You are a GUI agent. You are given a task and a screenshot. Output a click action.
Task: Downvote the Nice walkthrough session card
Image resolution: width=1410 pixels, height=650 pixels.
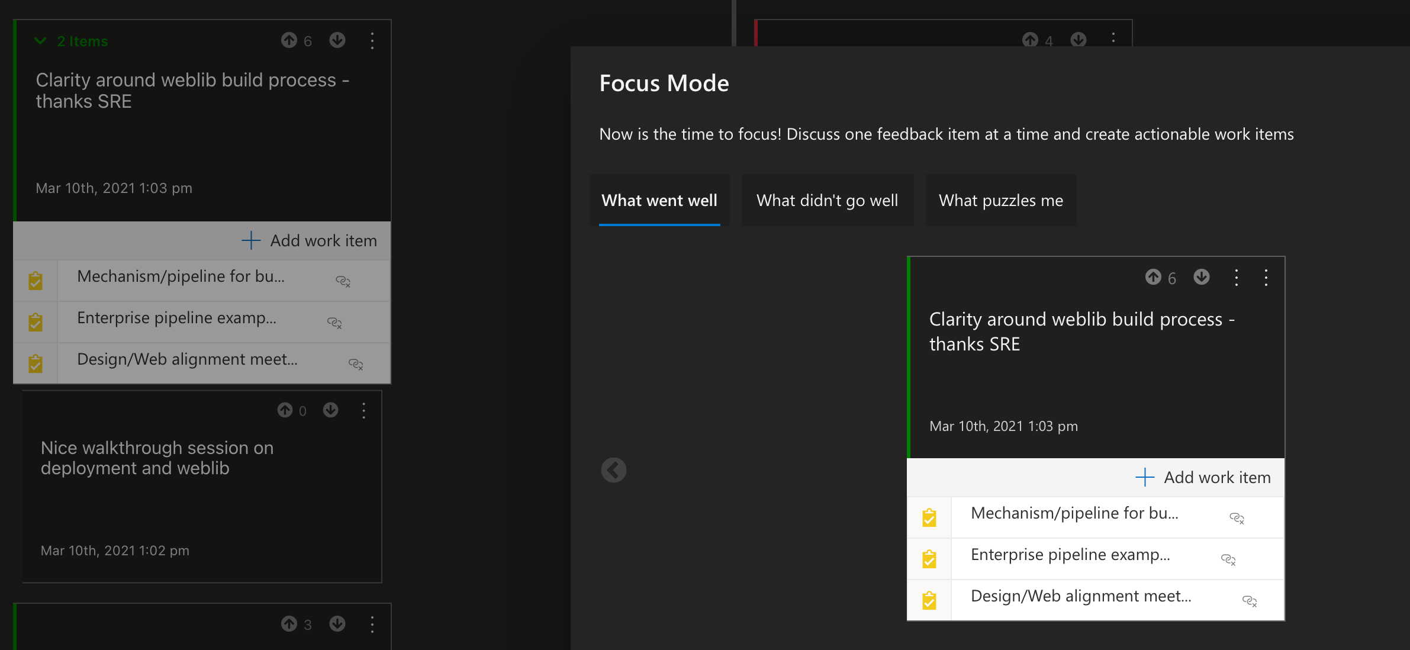pos(330,410)
